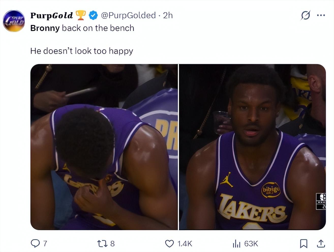Open the PurpGold profile avatar
This screenshot has width=334, height=252.
(14, 21)
